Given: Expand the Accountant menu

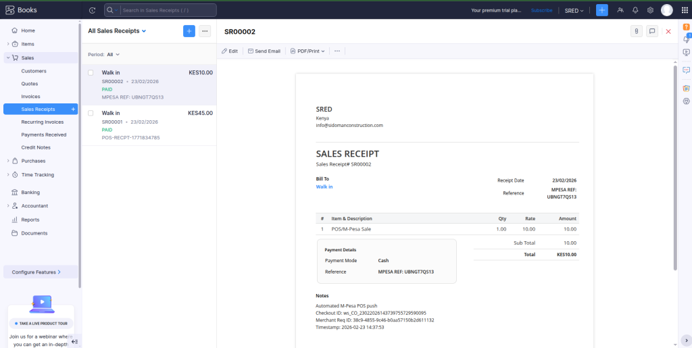Looking at the screenshot, I should pos(8,206).
